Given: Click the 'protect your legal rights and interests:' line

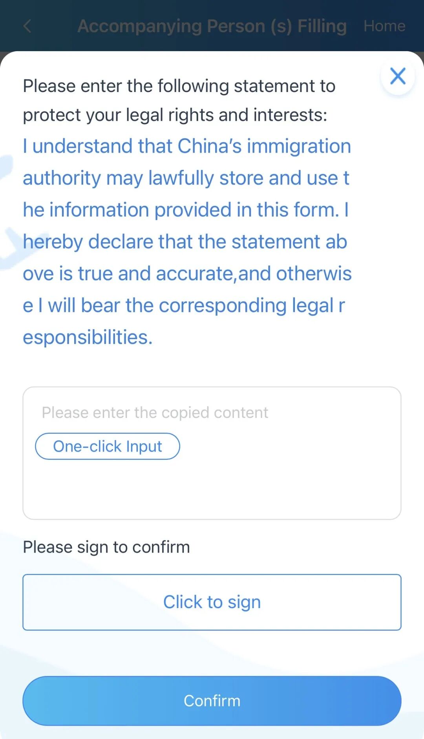Looking at the screenshot, I should pyautogui.click(x=175, y=115).
